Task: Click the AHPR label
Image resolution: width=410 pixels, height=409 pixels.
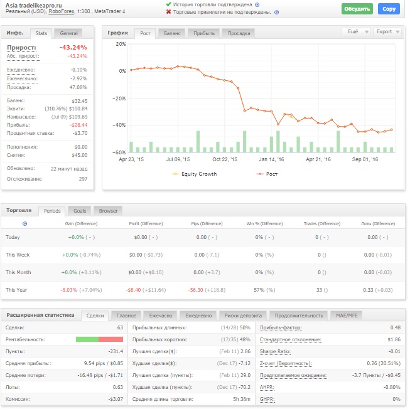Action: point(267,387)
